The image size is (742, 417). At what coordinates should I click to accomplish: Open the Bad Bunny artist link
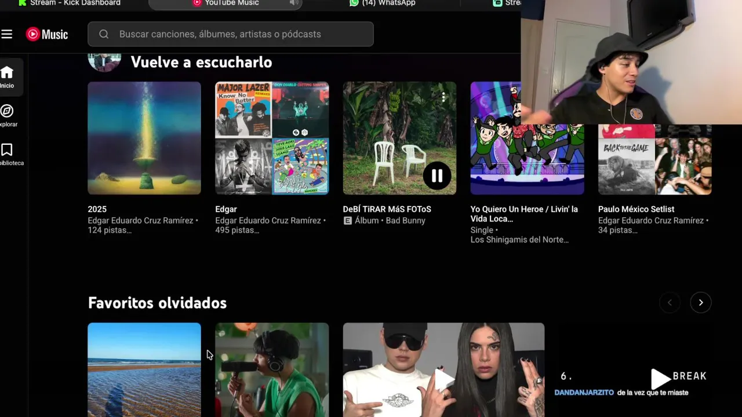(x=405, y=221)
